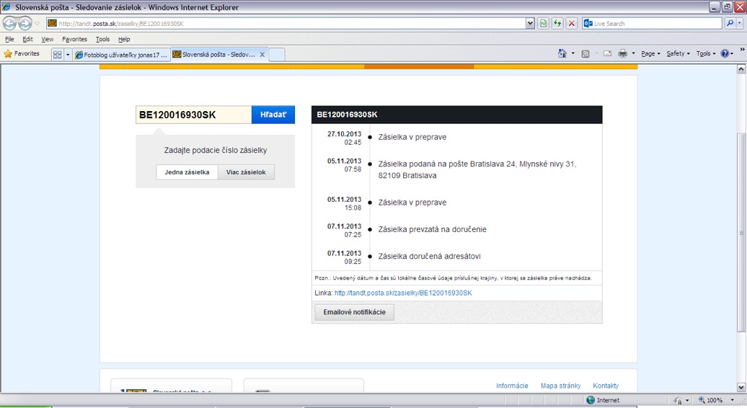Open the Quick Tabs grid icon
The image size is (747, 408).
pos(57,54)
